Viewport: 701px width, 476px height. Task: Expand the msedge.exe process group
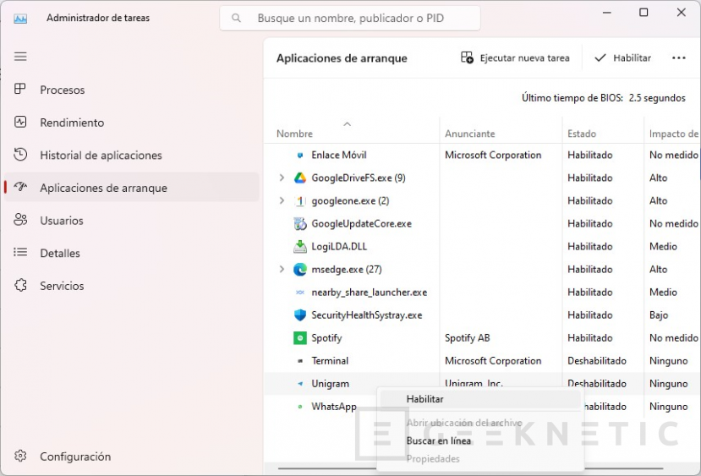pyautogui.click(x=282, y=270)
